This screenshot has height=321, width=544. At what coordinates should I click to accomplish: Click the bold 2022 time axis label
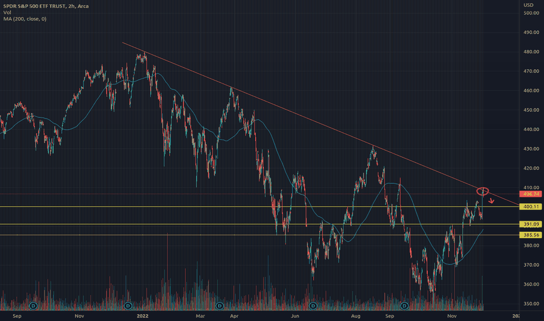[x=142, y=316]
